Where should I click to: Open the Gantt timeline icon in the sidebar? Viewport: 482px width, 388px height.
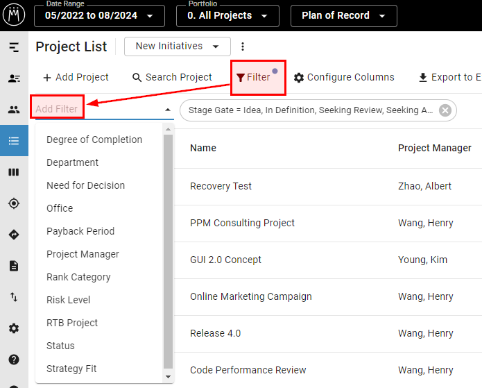(x=14, y=47)
